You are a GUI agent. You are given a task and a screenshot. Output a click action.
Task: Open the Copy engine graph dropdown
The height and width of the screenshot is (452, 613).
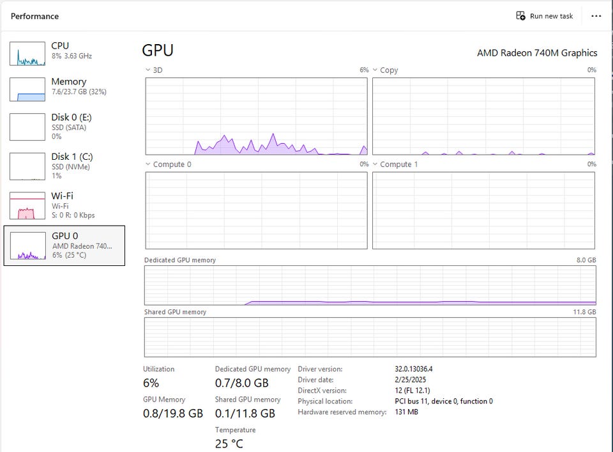pos(375,70)
